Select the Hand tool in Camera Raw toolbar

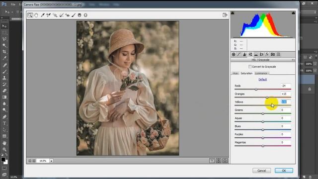point(36,15)
